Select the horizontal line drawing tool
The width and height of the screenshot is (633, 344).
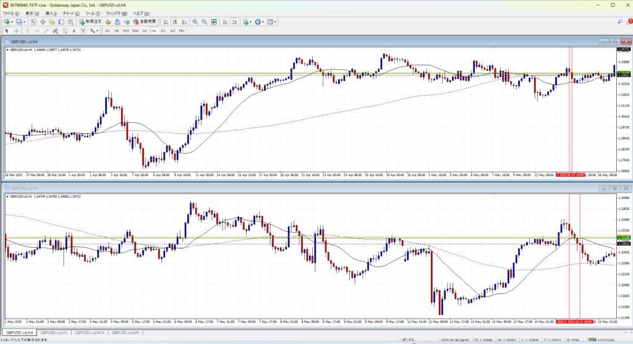pos(38,30)
